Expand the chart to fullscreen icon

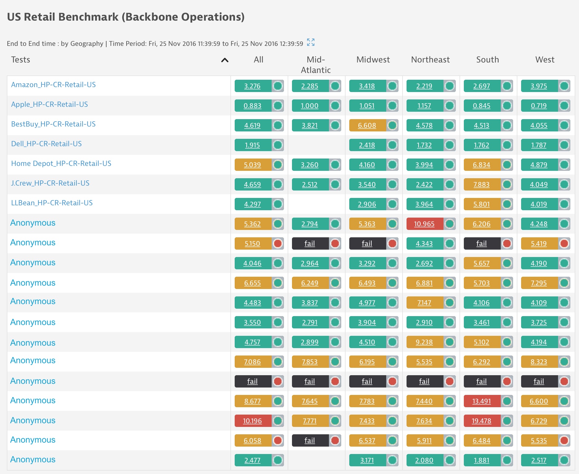tap(311, 42)
